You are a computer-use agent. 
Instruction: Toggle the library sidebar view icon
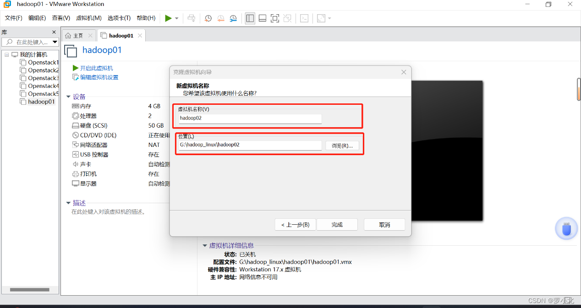pyautogui.click(x=250, y=18)
